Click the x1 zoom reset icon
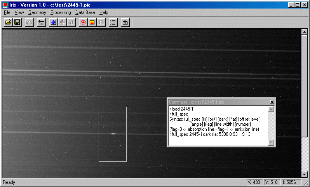 71,23
